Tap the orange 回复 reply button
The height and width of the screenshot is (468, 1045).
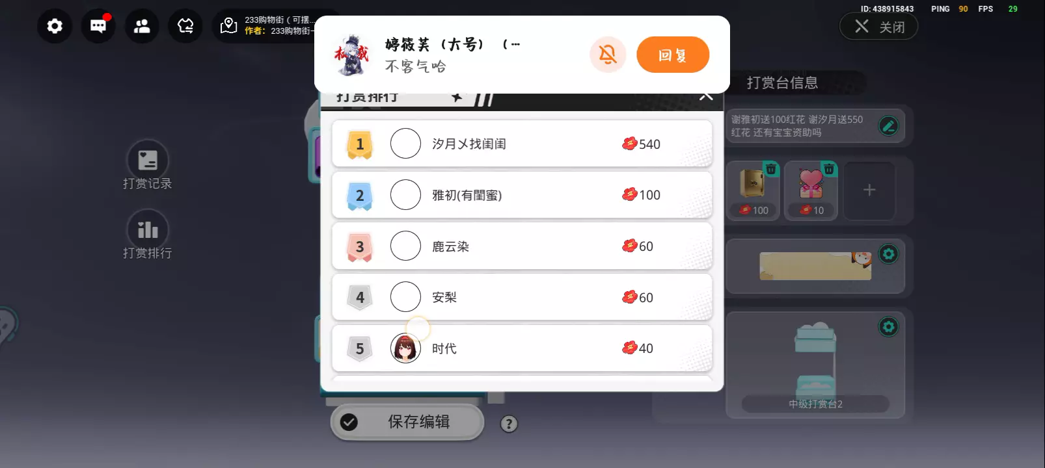tap(673, 55)
